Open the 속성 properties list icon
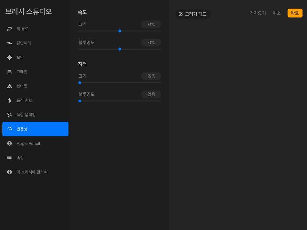This screenshot has height=230, width=307. point(10,158)
